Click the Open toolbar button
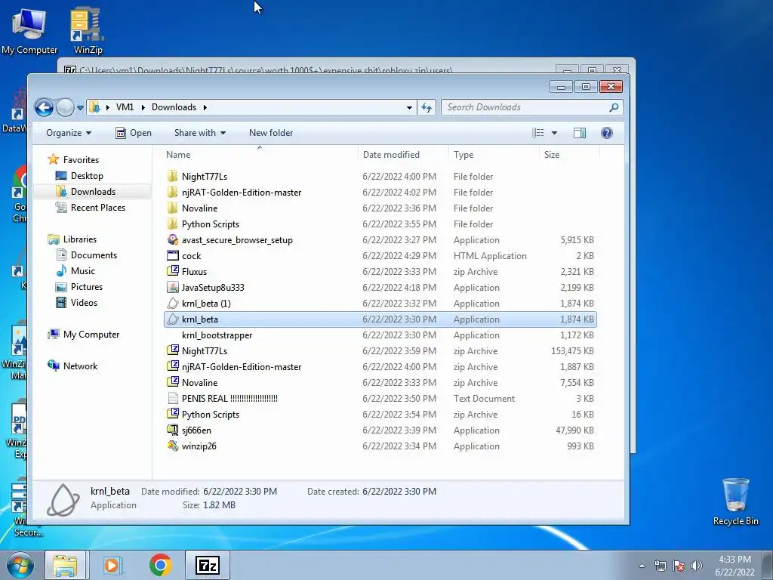This screenshot has height=580, width=773. coord(134,133)
